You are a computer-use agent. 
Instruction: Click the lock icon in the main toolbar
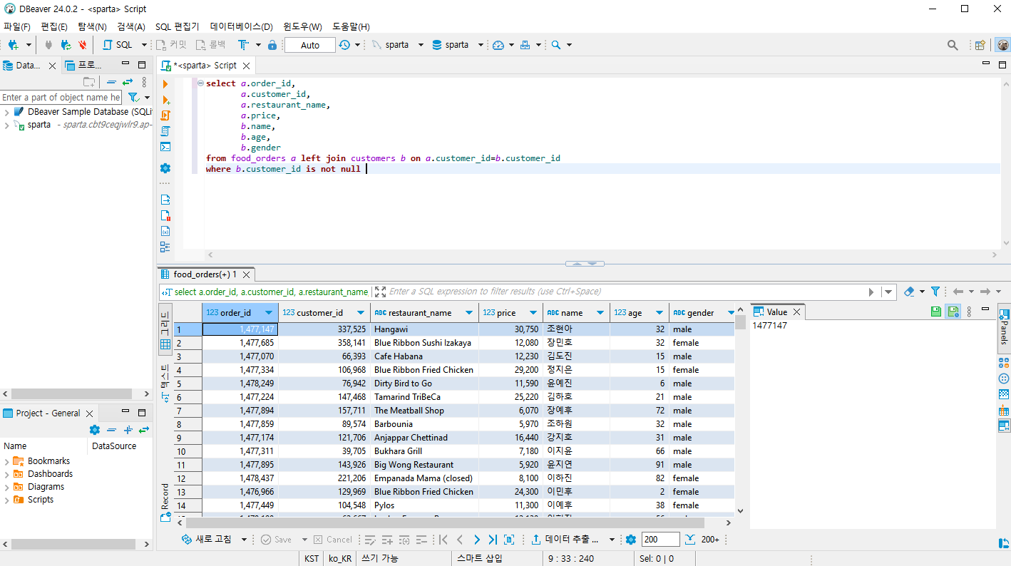tap(272, 45)
